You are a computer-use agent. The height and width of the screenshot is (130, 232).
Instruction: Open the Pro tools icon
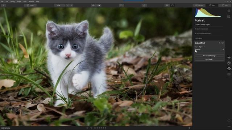229,74
